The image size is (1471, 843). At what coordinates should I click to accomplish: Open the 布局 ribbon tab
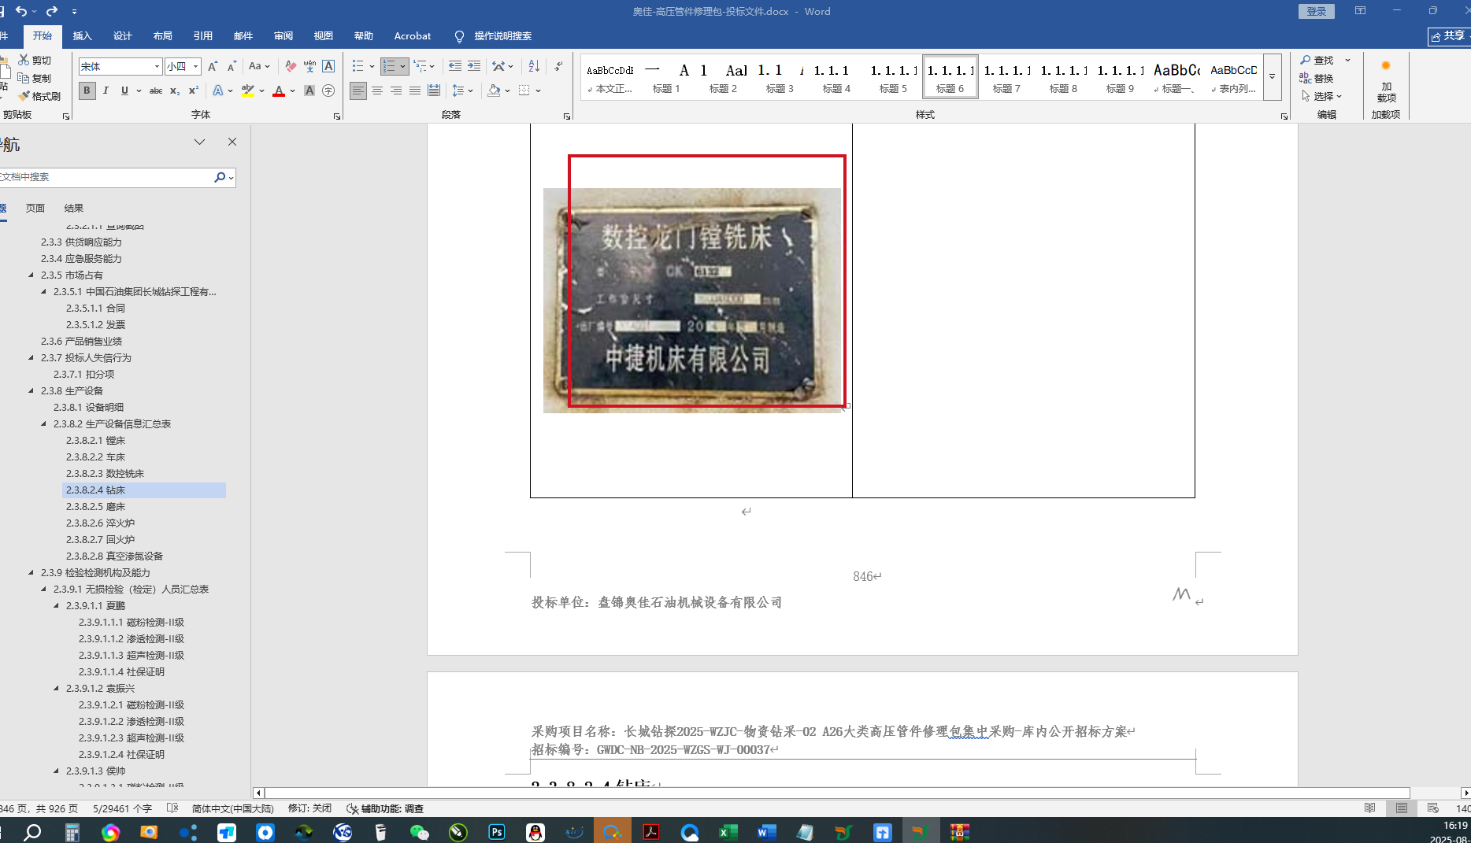pyautogui.click(x=162, y=35)
